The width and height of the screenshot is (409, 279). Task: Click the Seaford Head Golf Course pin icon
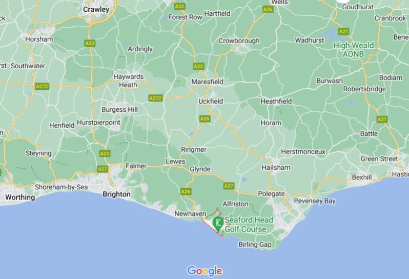pyautogui.click(x=218, y=224)
